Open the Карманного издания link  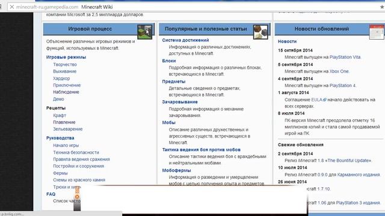tap(359, 175)
